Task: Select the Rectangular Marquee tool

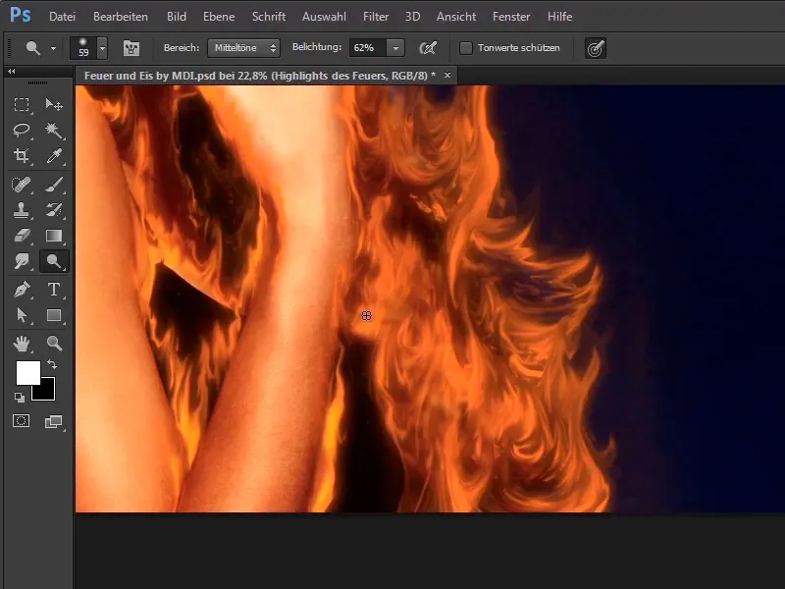Action: point(22,105)
